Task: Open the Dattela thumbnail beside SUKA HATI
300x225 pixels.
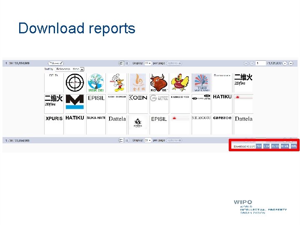Action: 117,125
